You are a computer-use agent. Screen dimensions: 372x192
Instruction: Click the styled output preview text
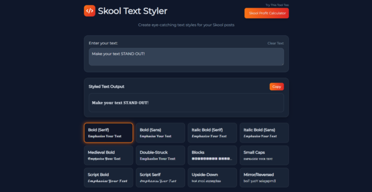120,103
